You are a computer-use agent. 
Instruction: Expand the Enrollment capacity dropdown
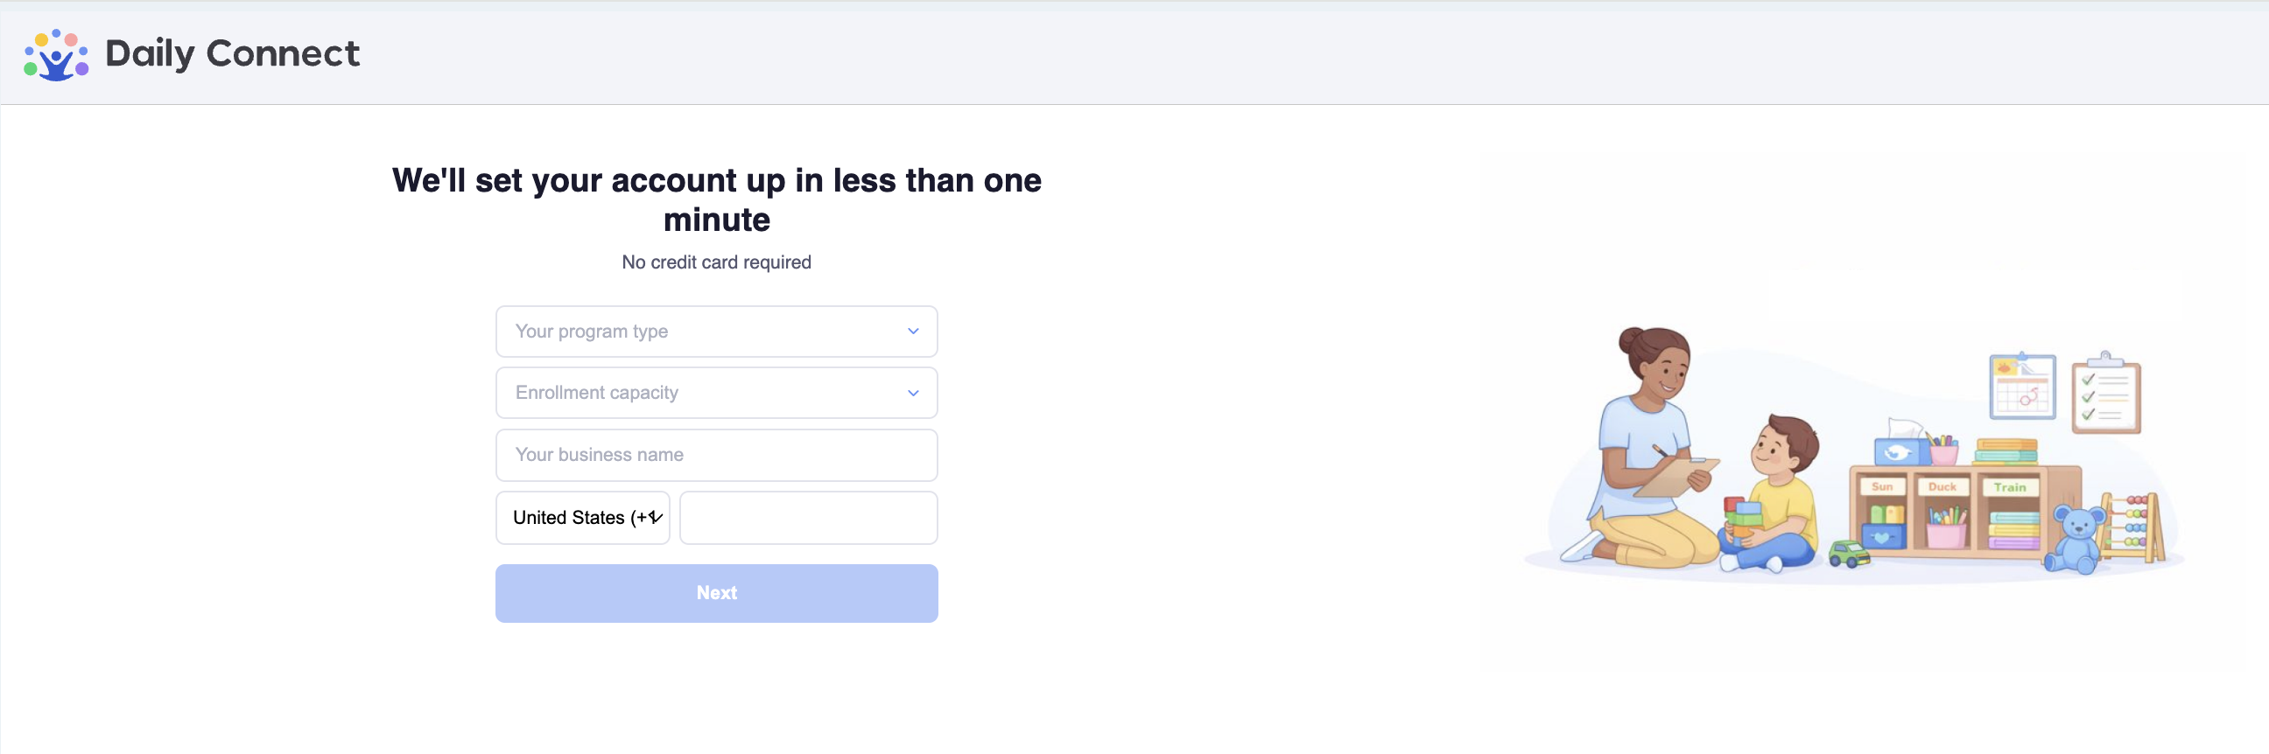tap(716, 394)
